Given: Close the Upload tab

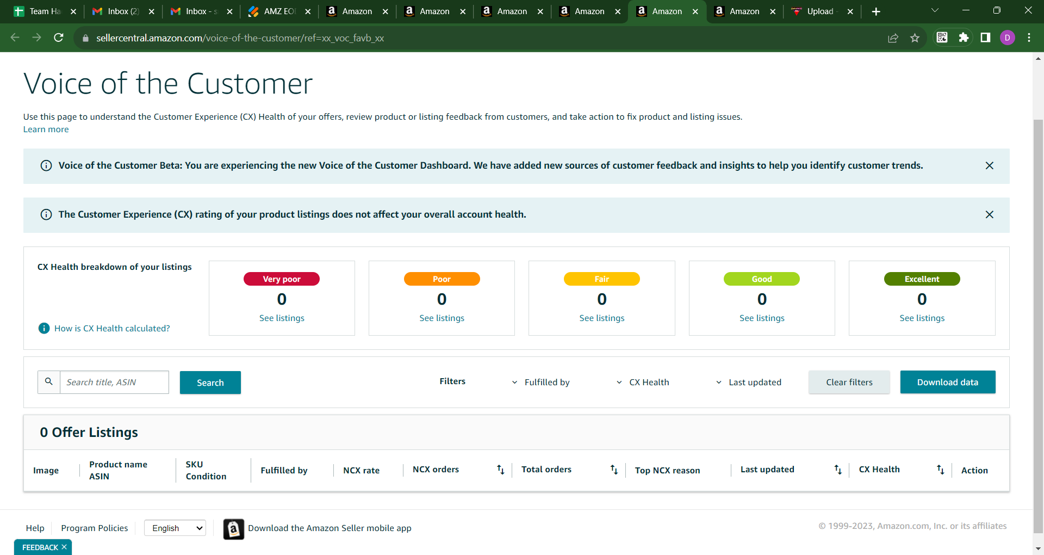Looking at the screenshot, I should [850, 11].
